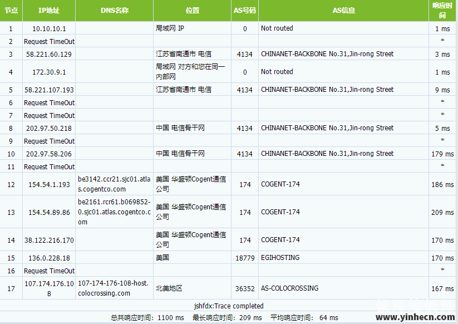Click AS number 18779
Image resolution: width=458 pixels, height=324 pixels.
point(245,258)
